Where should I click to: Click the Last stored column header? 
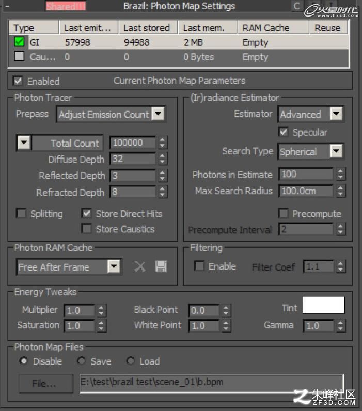(x=148, y=27)
